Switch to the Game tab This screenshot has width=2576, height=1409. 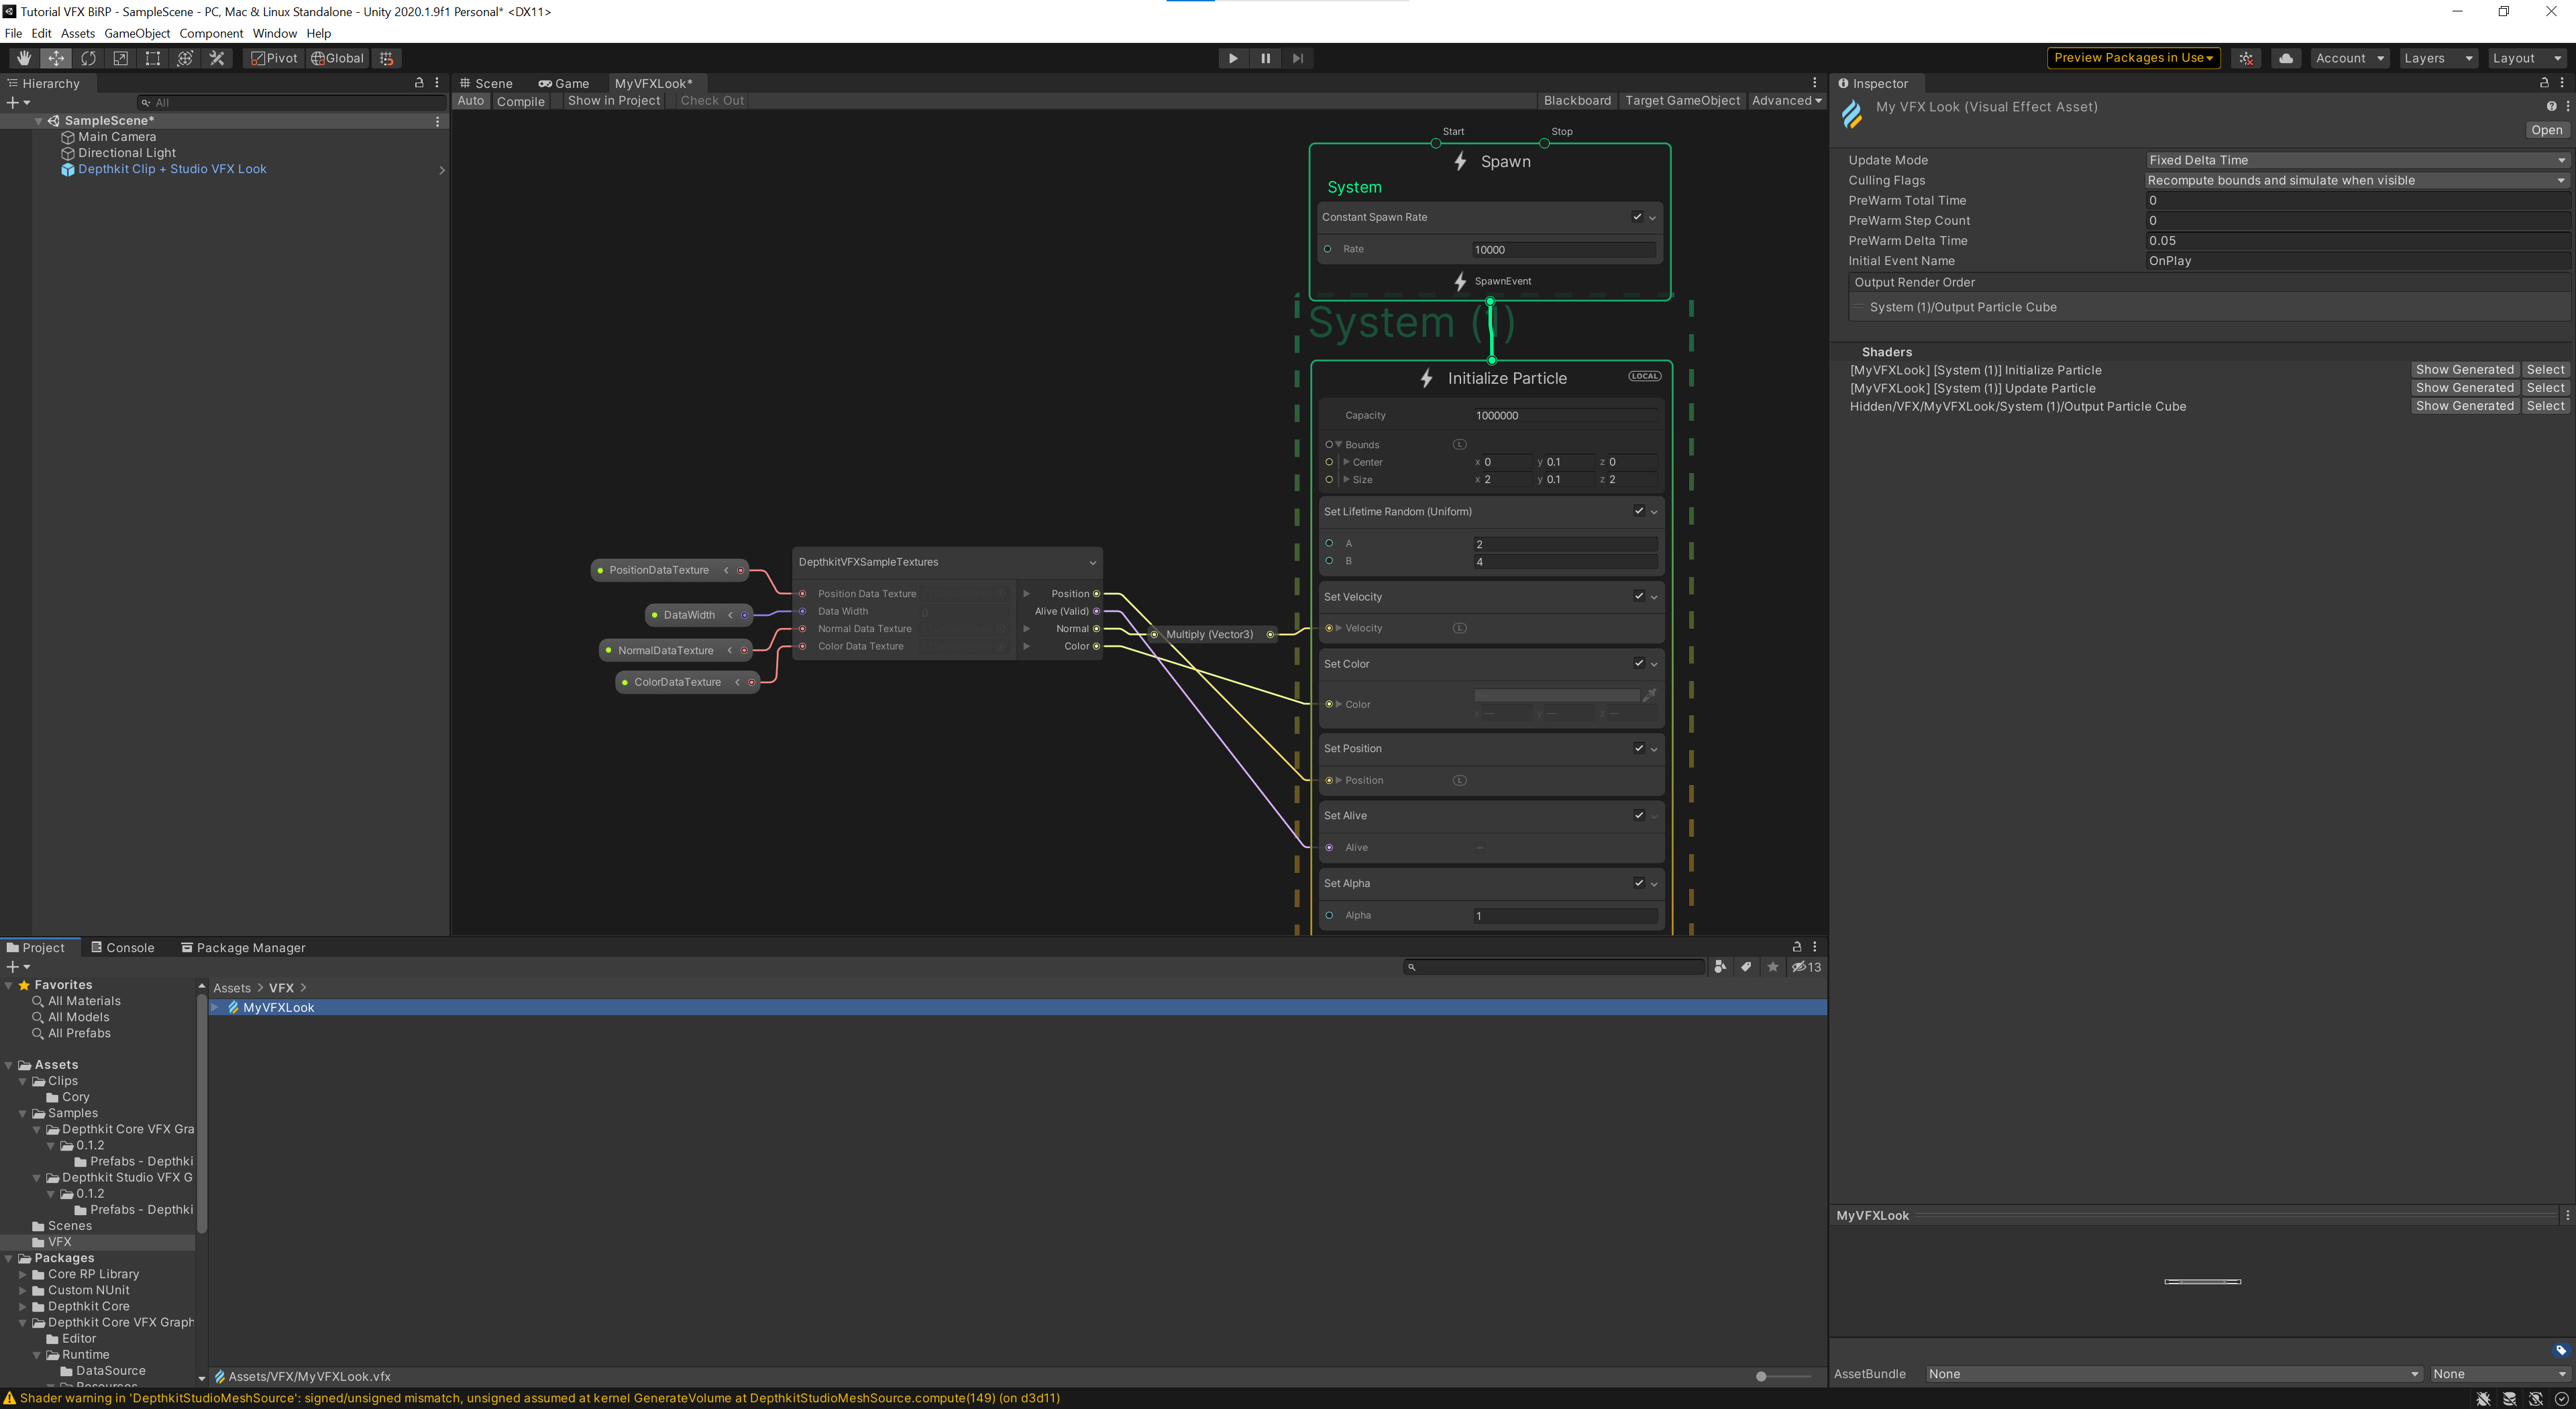[x=564, y=83]
